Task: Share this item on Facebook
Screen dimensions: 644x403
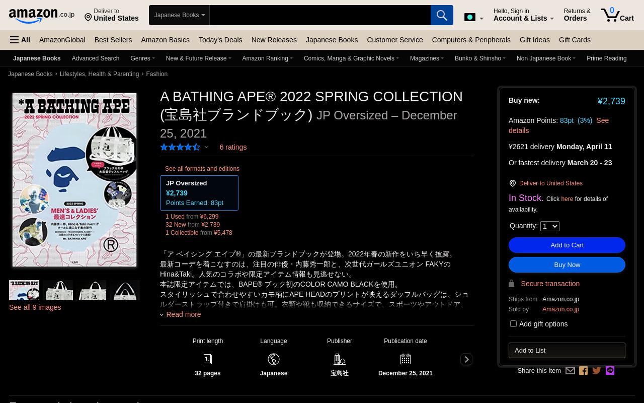Action: (584, 371)
